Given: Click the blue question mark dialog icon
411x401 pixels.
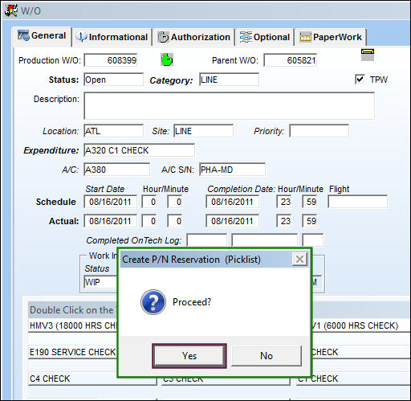Looking at the screenshot, I should pyautogui.click(x=153, y=302).
